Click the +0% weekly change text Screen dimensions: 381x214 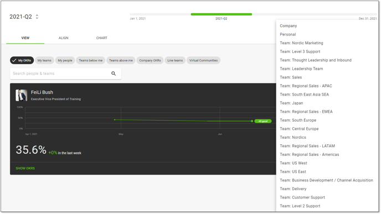click(53, 153)
